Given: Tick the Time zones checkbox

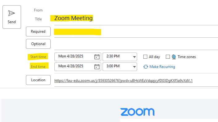Looking at the screenshot, I should tap(168, 57).
